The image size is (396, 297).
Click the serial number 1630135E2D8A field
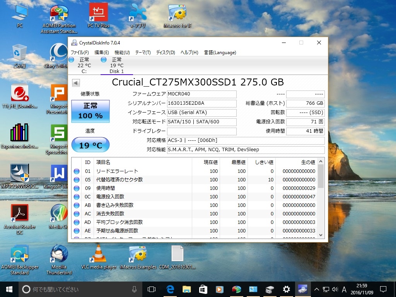(201, 103)
